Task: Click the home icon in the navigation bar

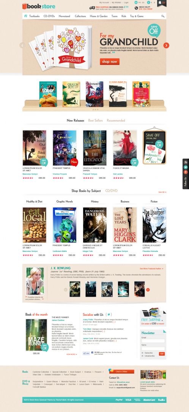Action: click(x=26, y=16)
